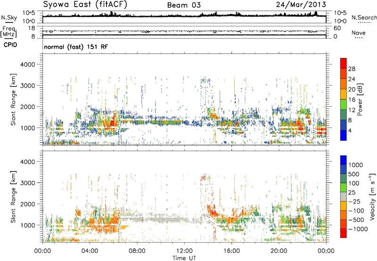Pick the light green 12–16 dB power segment

pyautogui.click(x=344, y=105)
